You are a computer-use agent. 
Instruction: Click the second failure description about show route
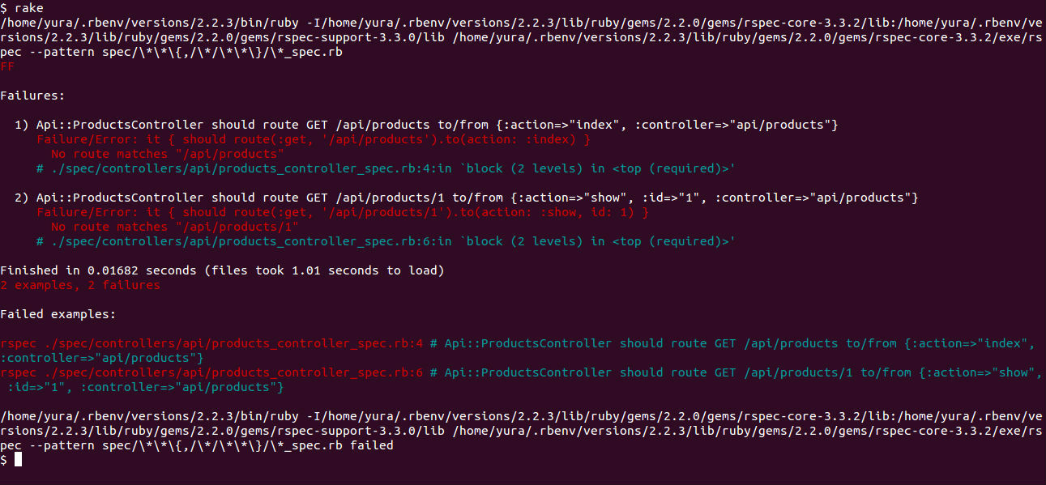466,198
